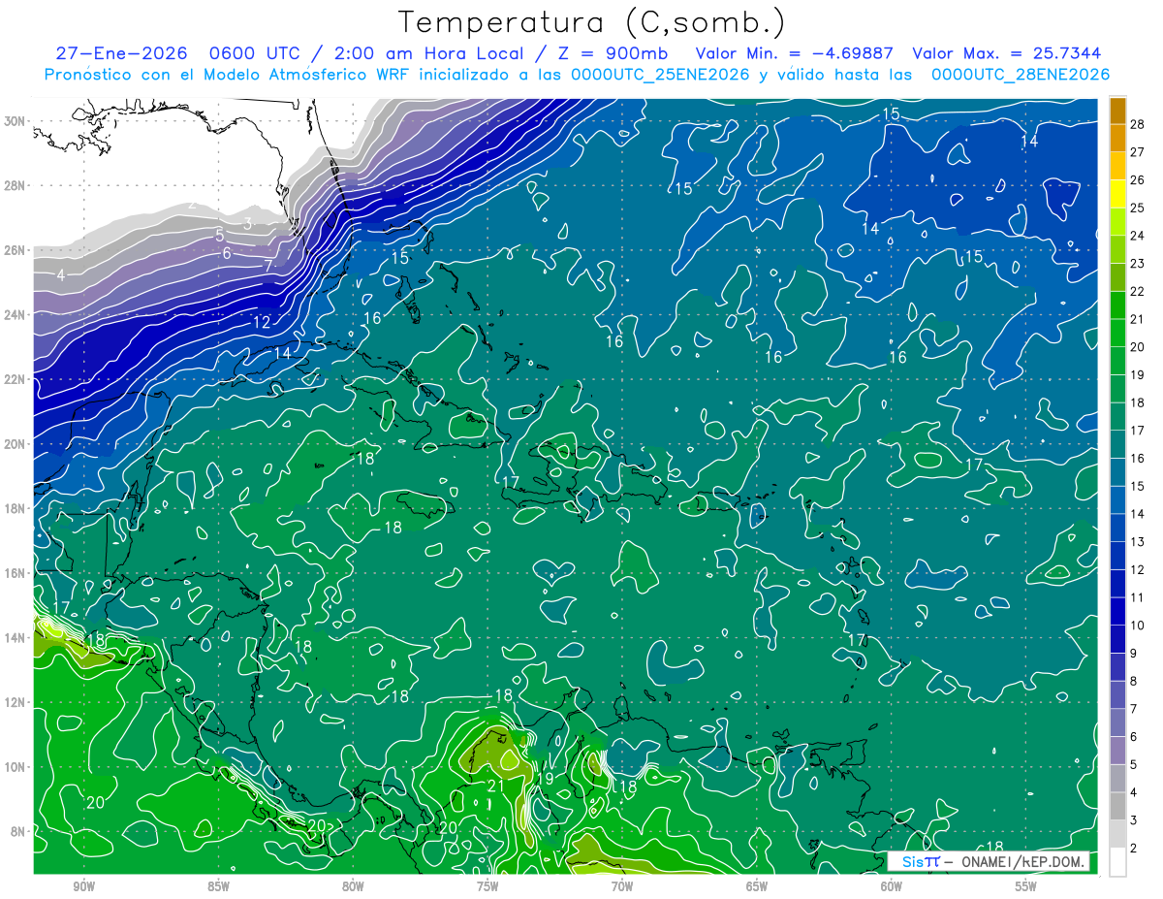Click the latitude axis label "8N"

(18, 831)
